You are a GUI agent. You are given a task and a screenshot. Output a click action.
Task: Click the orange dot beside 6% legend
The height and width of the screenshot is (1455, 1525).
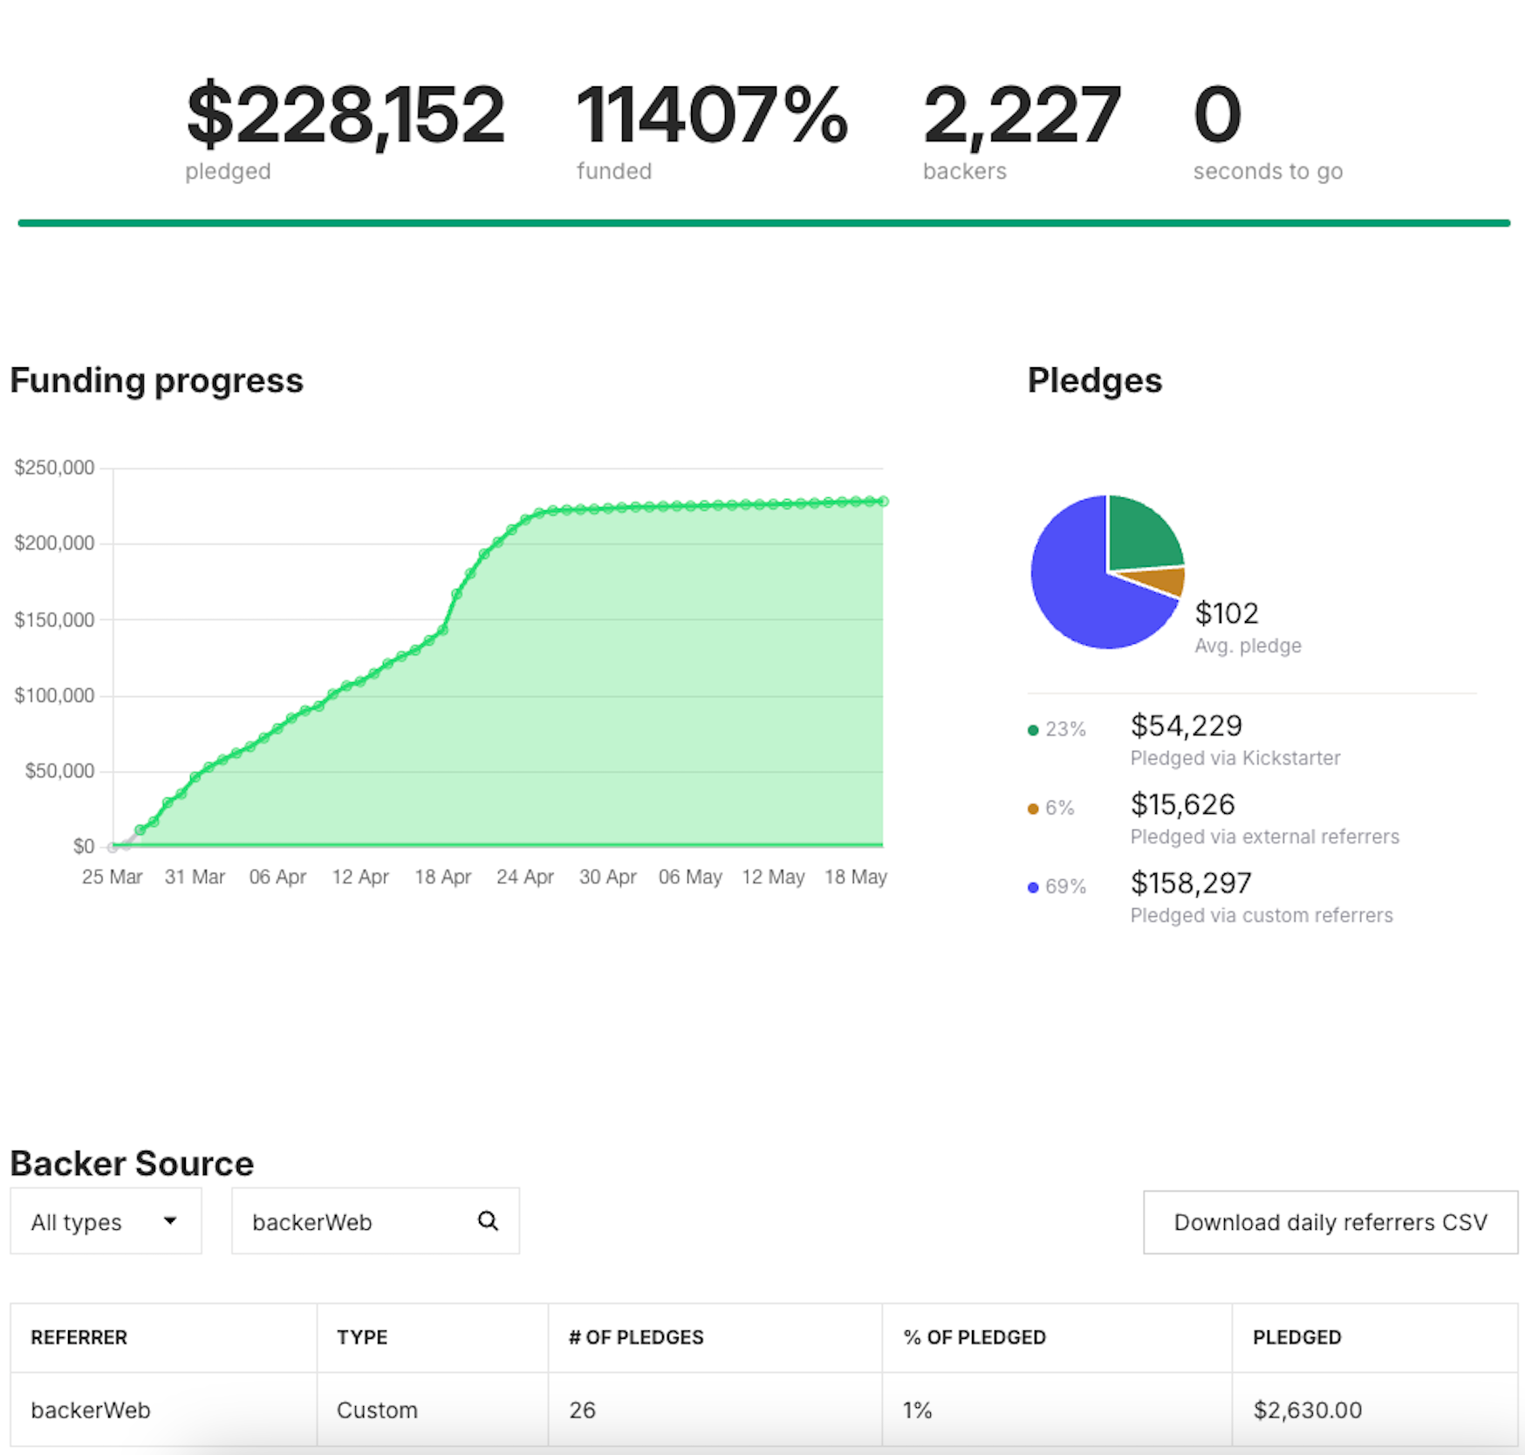pyautogui.click(x=1033, y=809)
